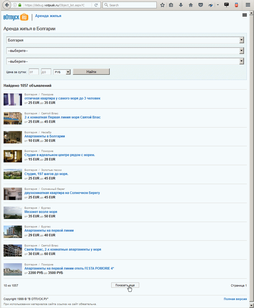Screen dimensions: 254x308
Task: Click '10 из 1057' counter text
Action: (11, 285)
